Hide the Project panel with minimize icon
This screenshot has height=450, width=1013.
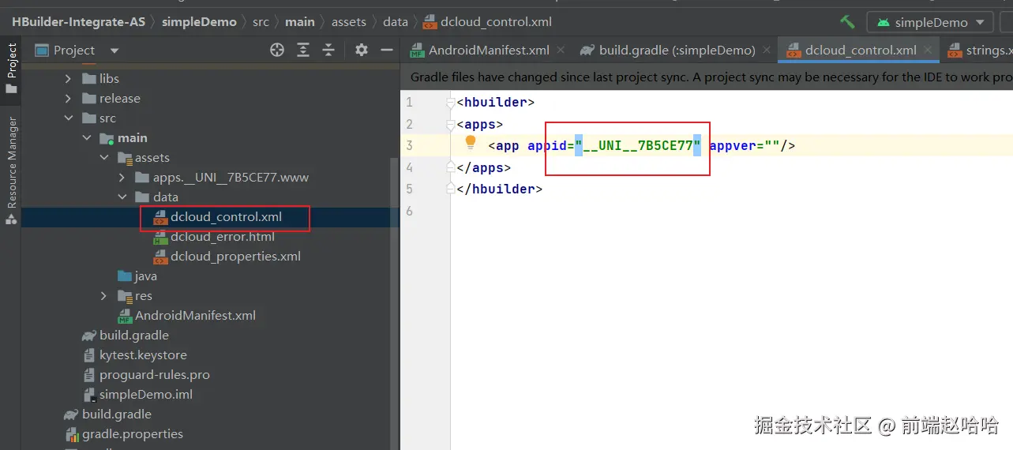pyautogui.click(x=387, y=50)
